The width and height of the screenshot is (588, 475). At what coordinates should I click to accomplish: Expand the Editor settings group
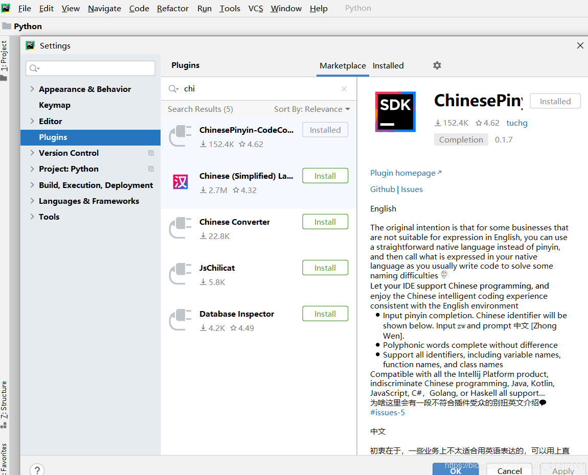32,121
